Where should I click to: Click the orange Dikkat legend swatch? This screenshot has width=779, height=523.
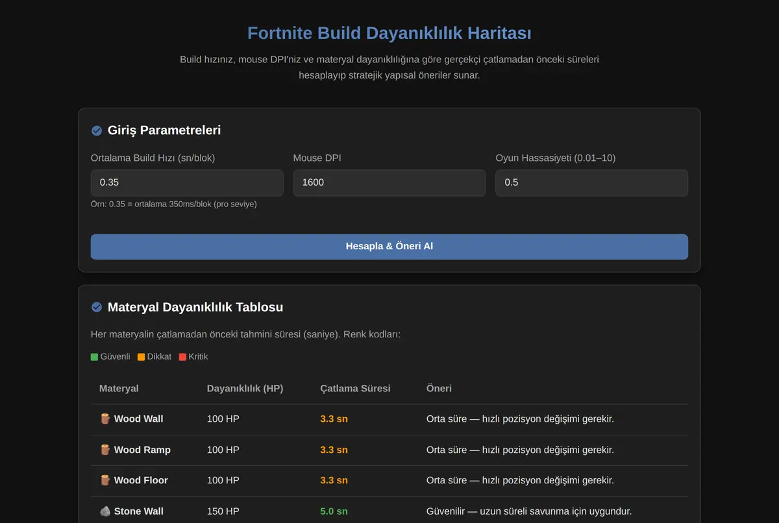tap(142, 357)
